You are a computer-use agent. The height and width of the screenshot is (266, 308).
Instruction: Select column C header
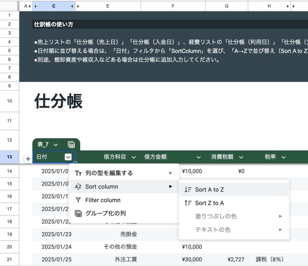coord(54,6)
